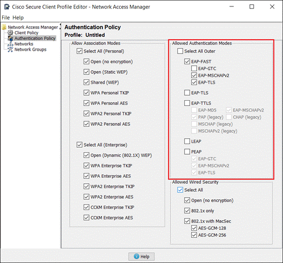Click the Cisco Secure Client title bar icon
Viewport: 283px width, 263px height.
tap(7, 7)
